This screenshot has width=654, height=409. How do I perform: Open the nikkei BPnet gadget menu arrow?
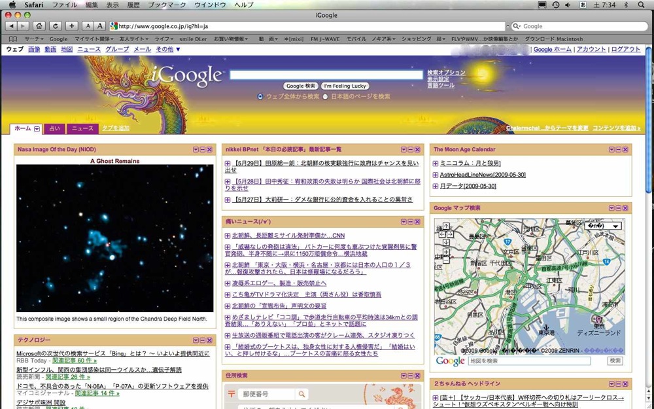click(404, 149)
